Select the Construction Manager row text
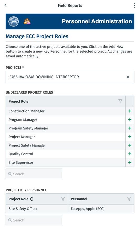Screen dimensions: 140x249 (26, 111)
